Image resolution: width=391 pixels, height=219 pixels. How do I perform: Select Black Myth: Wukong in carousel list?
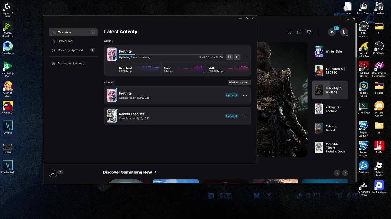[330, 90]
